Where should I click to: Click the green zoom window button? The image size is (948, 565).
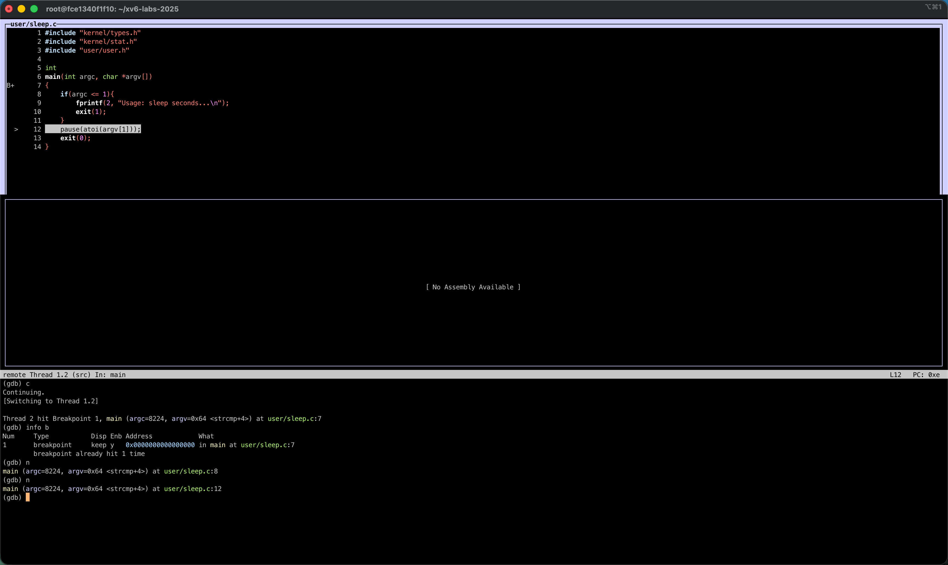tap(34, 9)
